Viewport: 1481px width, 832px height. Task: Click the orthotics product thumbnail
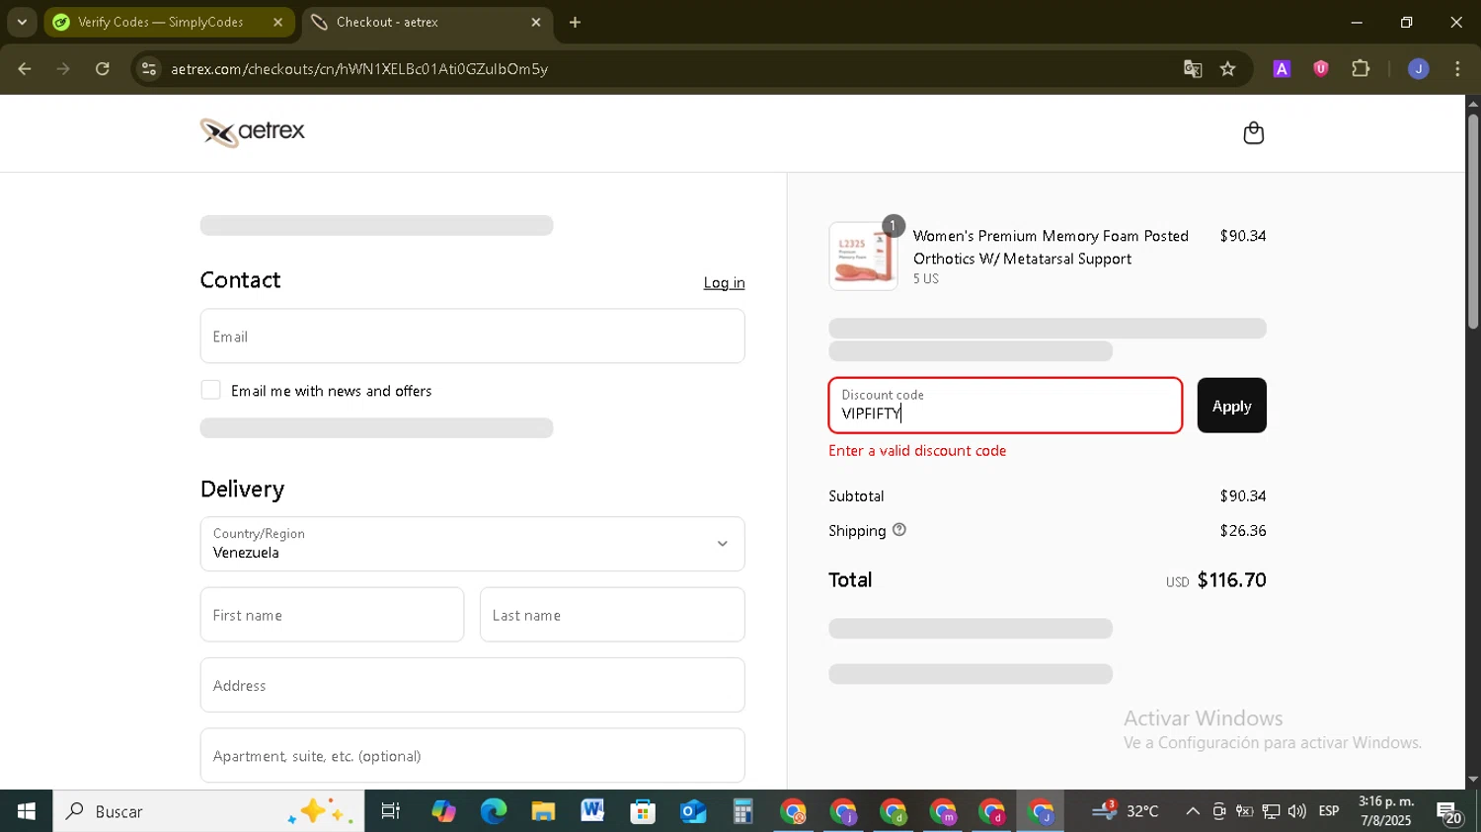click(863, 257)
